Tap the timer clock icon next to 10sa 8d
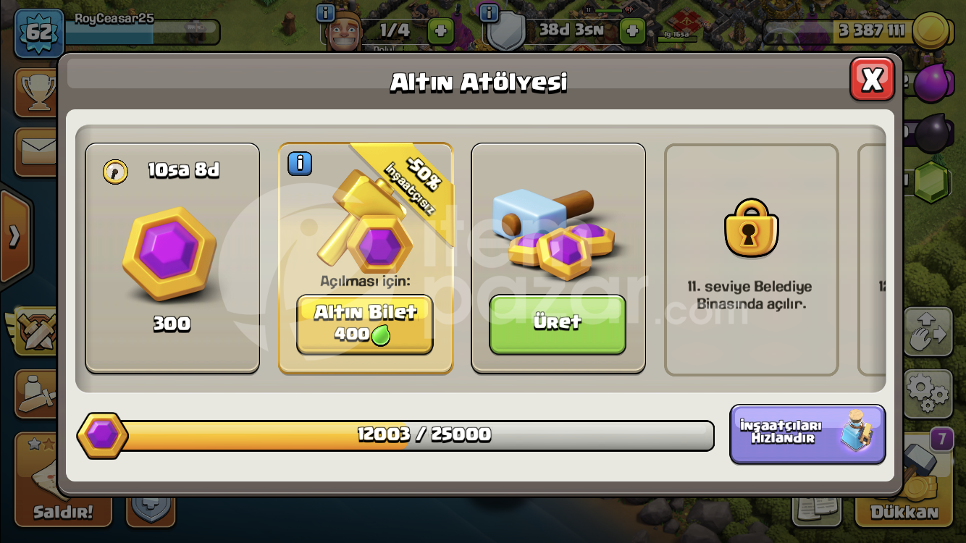This screenshot has height=543, width=966. pos(115,172)
